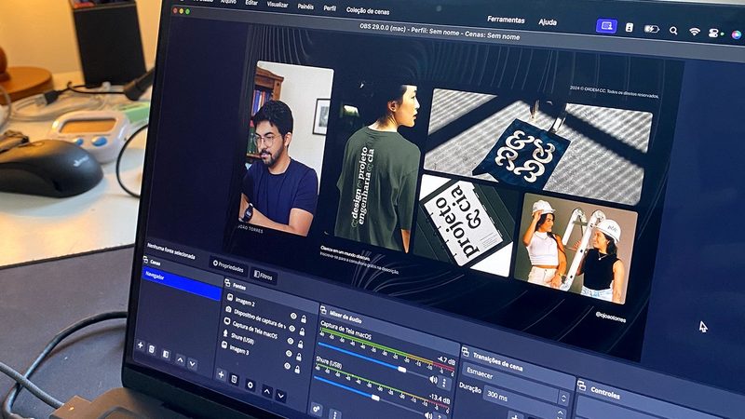
Task: Lock the Dispositivo de captura source
Action: tap(302, 331)
